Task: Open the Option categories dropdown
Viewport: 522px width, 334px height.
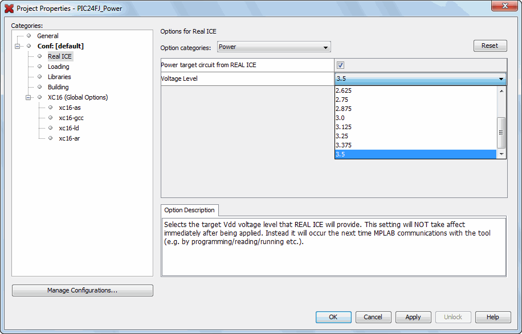Action: tap(274, 47)
